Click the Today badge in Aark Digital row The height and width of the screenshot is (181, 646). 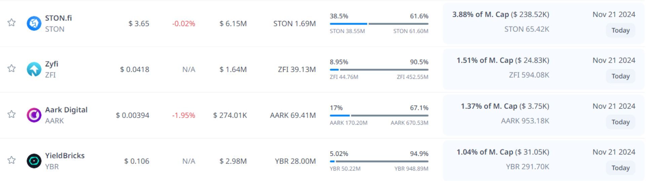click(620, 122)
